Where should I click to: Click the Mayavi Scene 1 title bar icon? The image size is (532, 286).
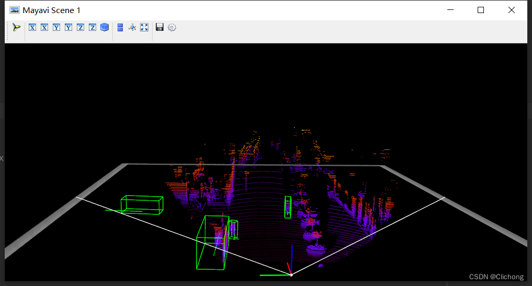click(x=15, y=10)
